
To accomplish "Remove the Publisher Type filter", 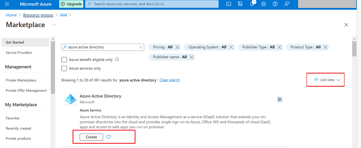I will [x=280, y=47].
